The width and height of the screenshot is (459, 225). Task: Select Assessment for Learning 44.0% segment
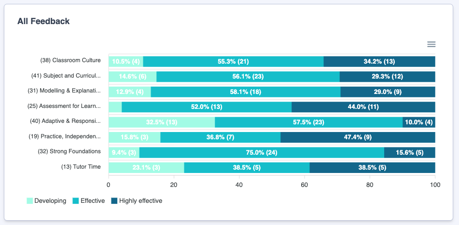coord(363,107)
